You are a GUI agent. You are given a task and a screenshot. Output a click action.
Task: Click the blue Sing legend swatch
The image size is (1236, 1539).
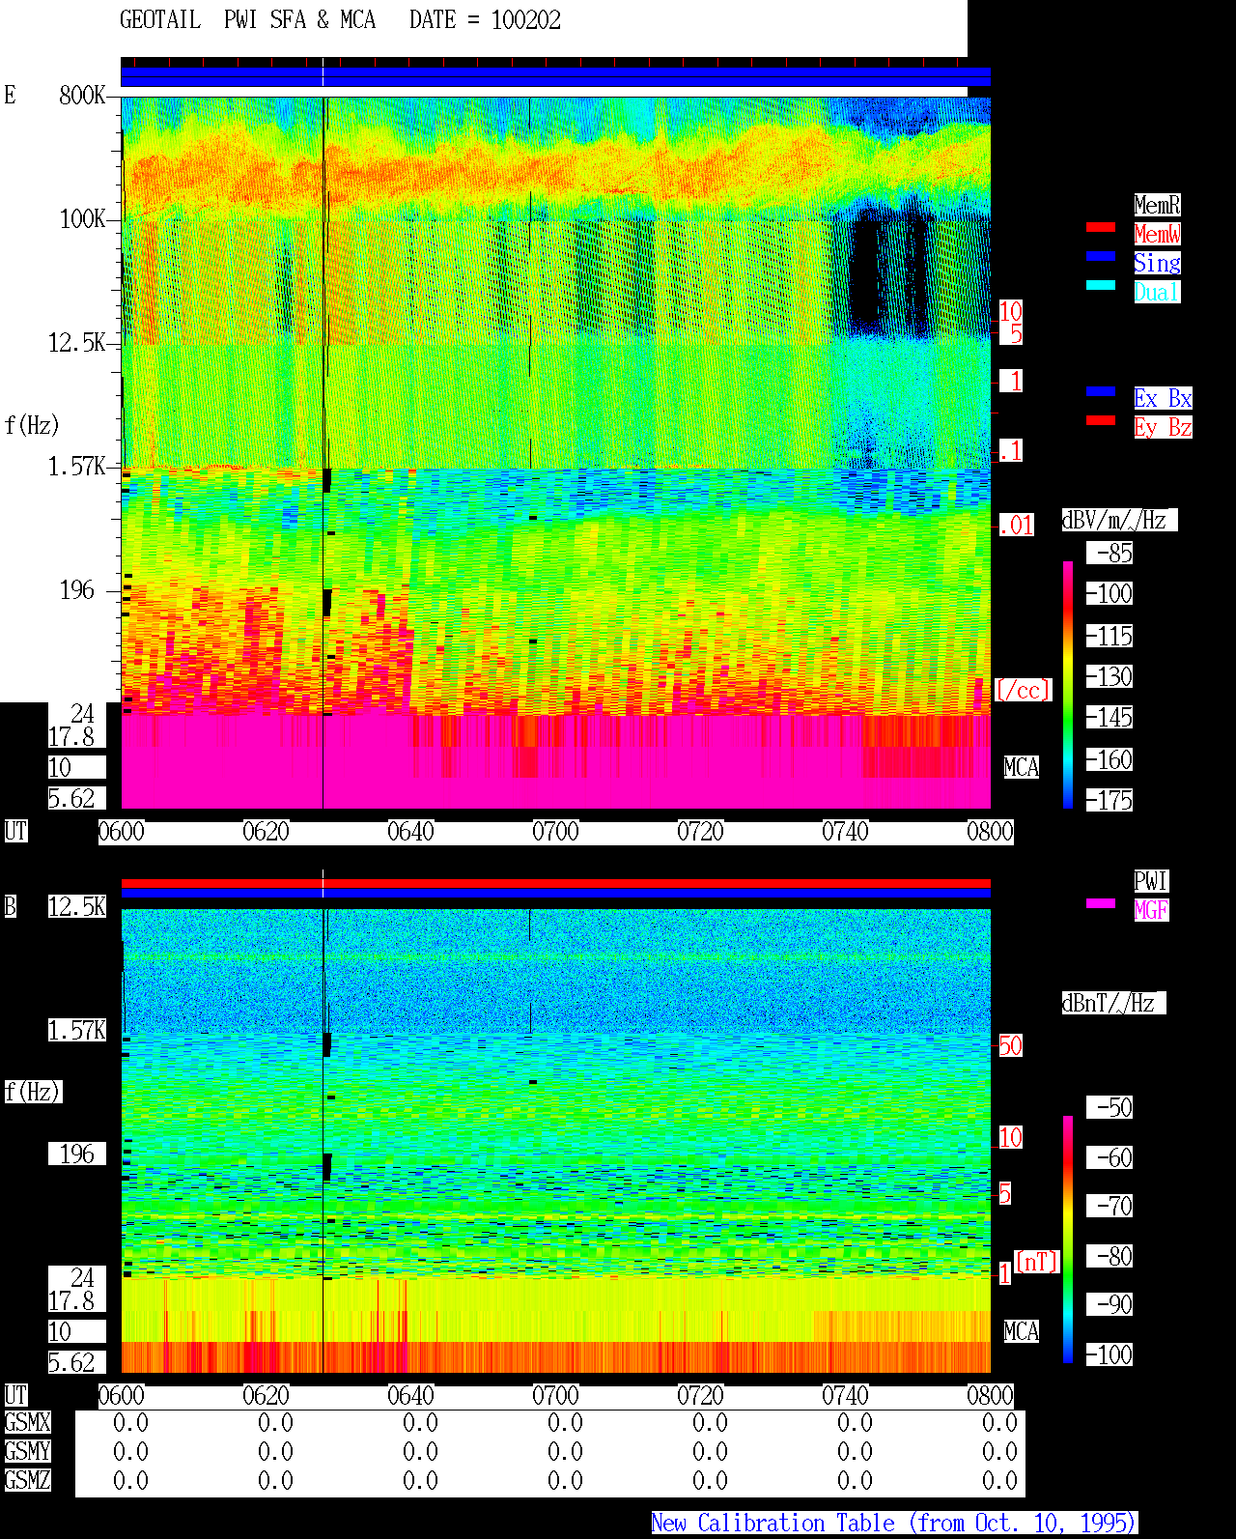[1101, 256]
